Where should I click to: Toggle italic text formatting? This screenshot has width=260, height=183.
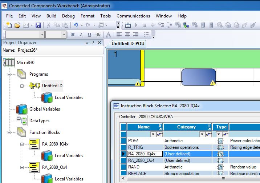(x=81, y=35)
